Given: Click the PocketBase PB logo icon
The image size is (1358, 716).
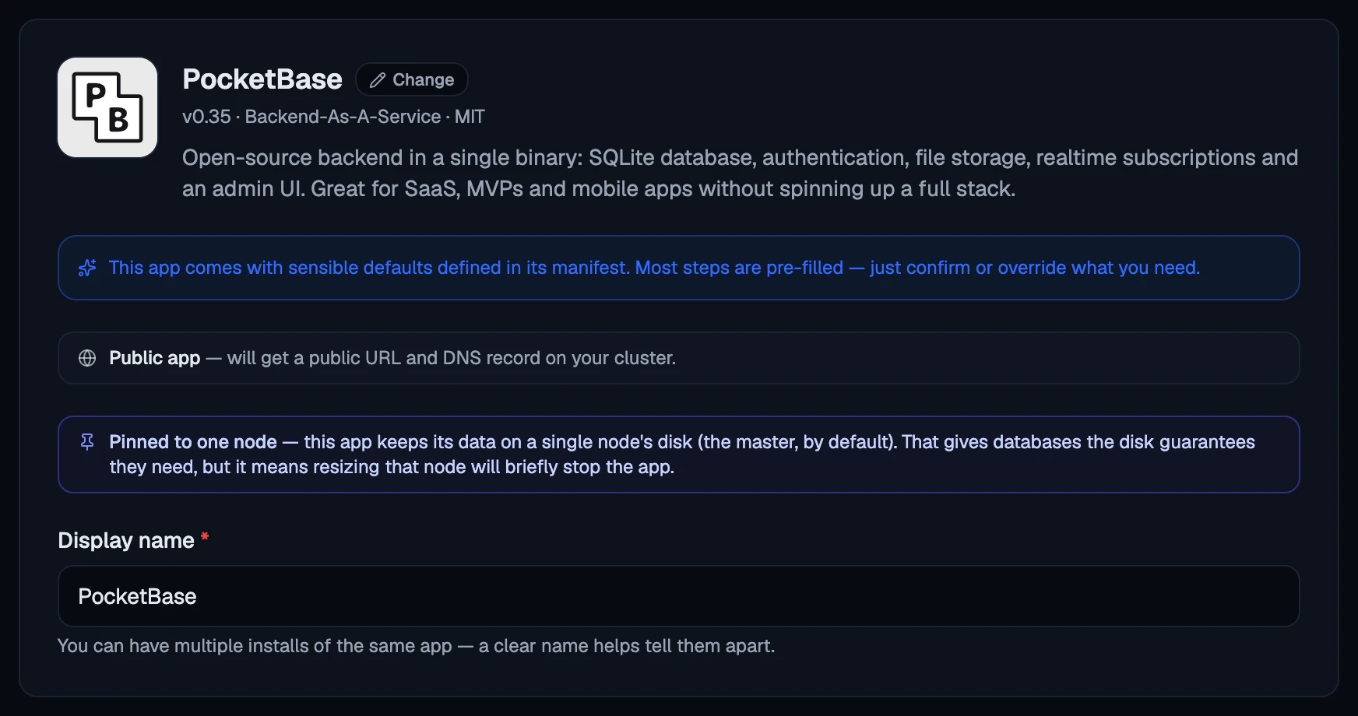Looking at the screenshot, I should pos(107,107).
